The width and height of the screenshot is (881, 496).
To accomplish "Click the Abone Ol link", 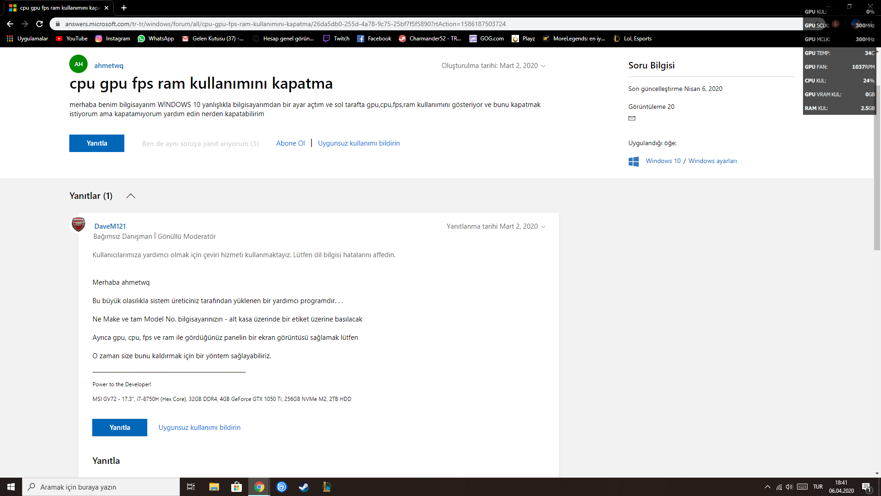I will click(290, 143).
